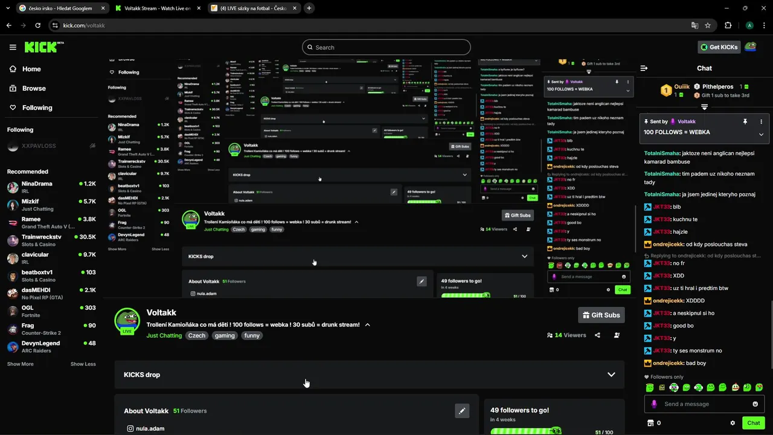
Task: Click ondrejicekk in the bad boy message
Action: point(668,363)
